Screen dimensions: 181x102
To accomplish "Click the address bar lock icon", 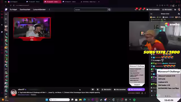I will [x=14, y=5].
